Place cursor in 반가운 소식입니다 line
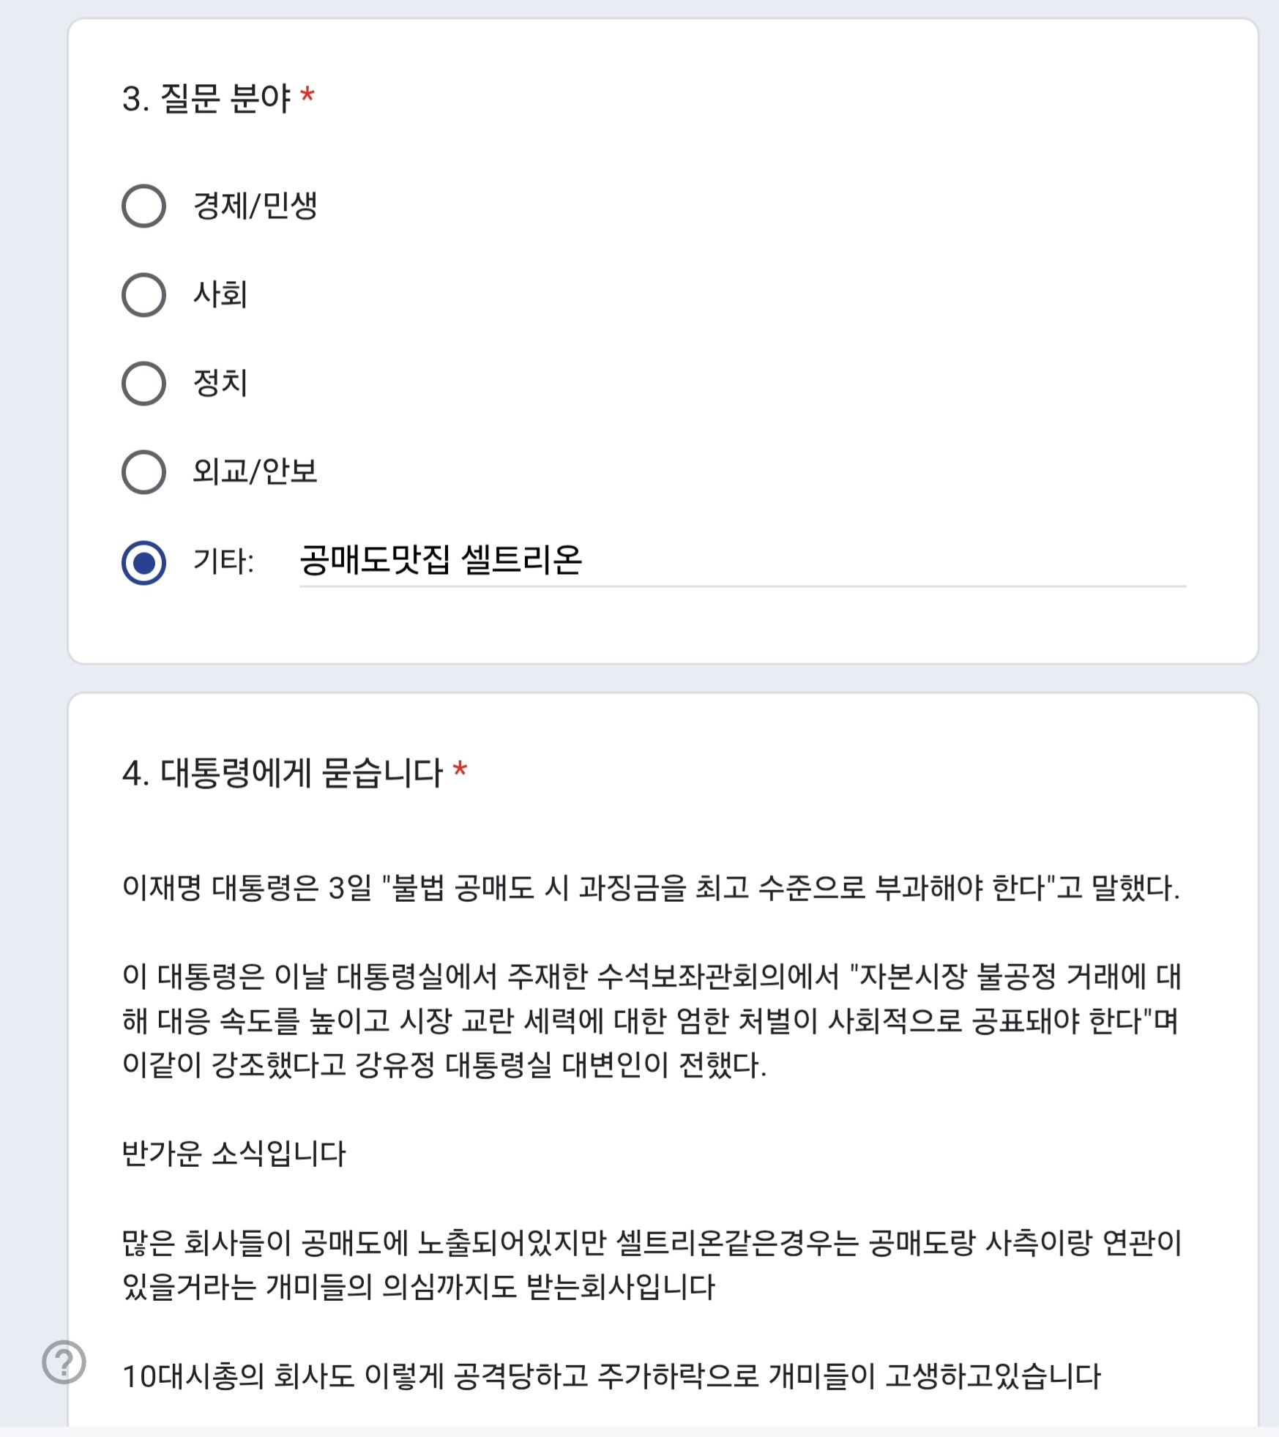 click(x=234, y=1154)
